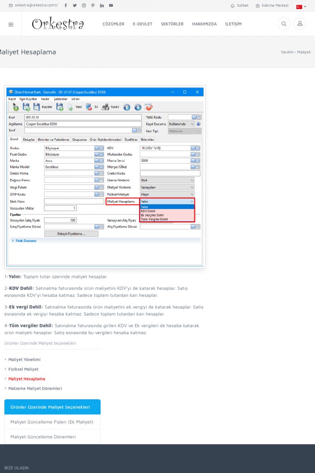Expand the language flag dropdown

click(x=301, y=7)
